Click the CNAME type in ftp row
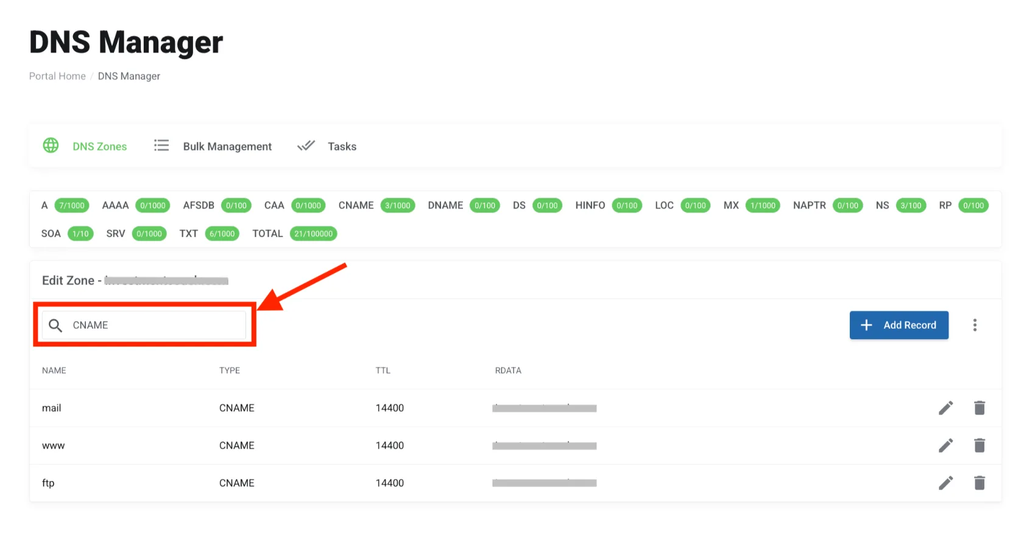1035x537 pixels. pos(237,483)
